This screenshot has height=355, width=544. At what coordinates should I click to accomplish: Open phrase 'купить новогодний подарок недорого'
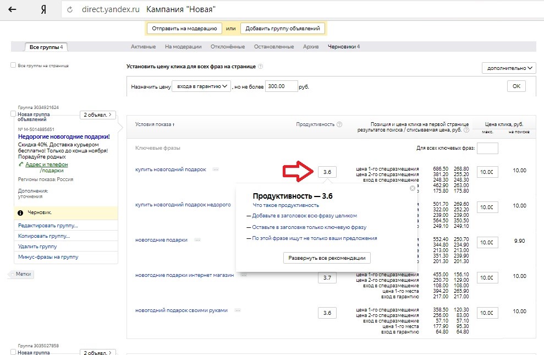[183, 204]
